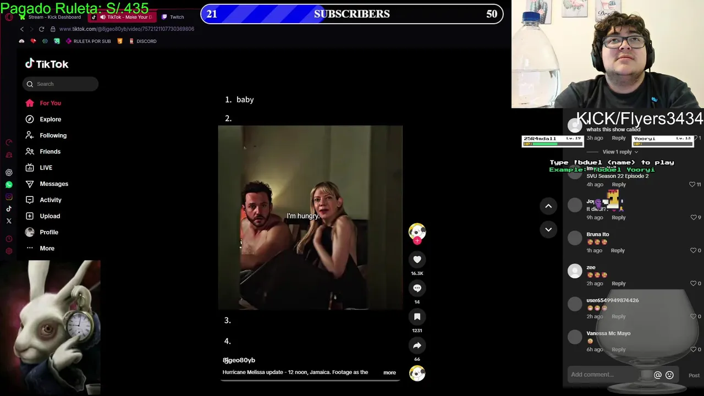The width and height of the screenshot is (704, 396).
Task: Open the Friends page
Action: click(43, 151)
